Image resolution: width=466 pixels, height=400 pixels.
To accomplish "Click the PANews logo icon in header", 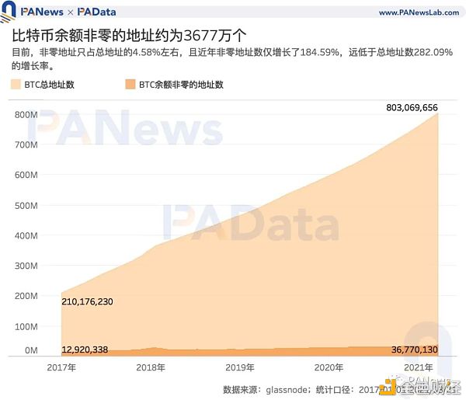I will tap(8, 12).
